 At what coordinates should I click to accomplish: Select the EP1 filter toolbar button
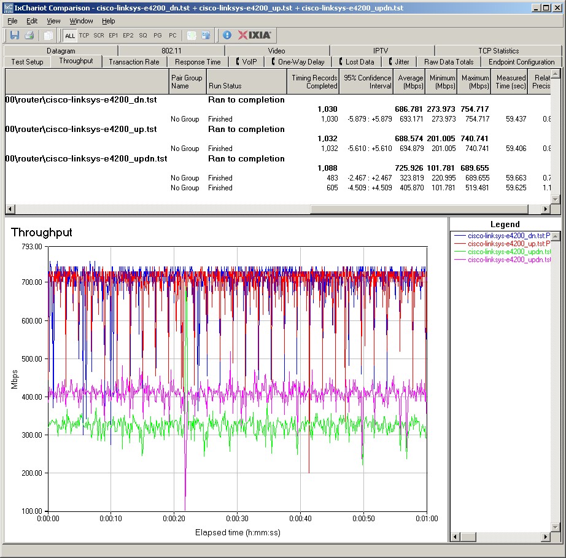point(114,36)
